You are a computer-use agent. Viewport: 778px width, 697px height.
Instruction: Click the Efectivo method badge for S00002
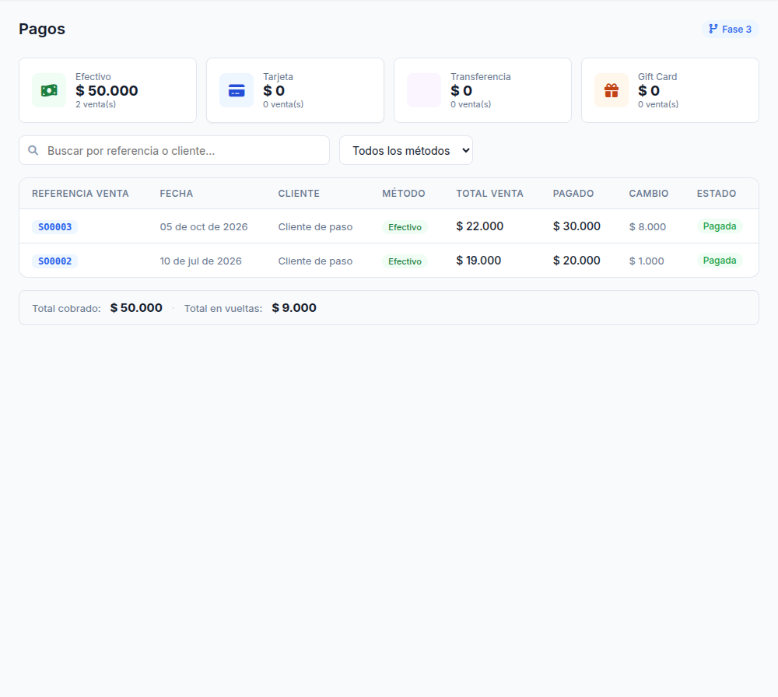(405, 261)
